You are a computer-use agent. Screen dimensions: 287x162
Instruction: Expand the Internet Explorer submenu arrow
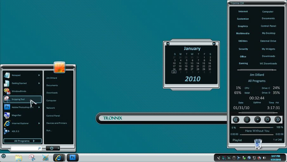(39, 123)
